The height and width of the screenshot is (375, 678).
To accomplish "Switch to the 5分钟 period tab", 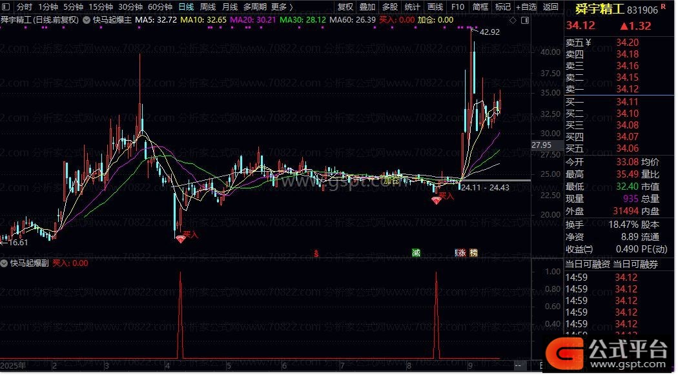I will (73, 7).
